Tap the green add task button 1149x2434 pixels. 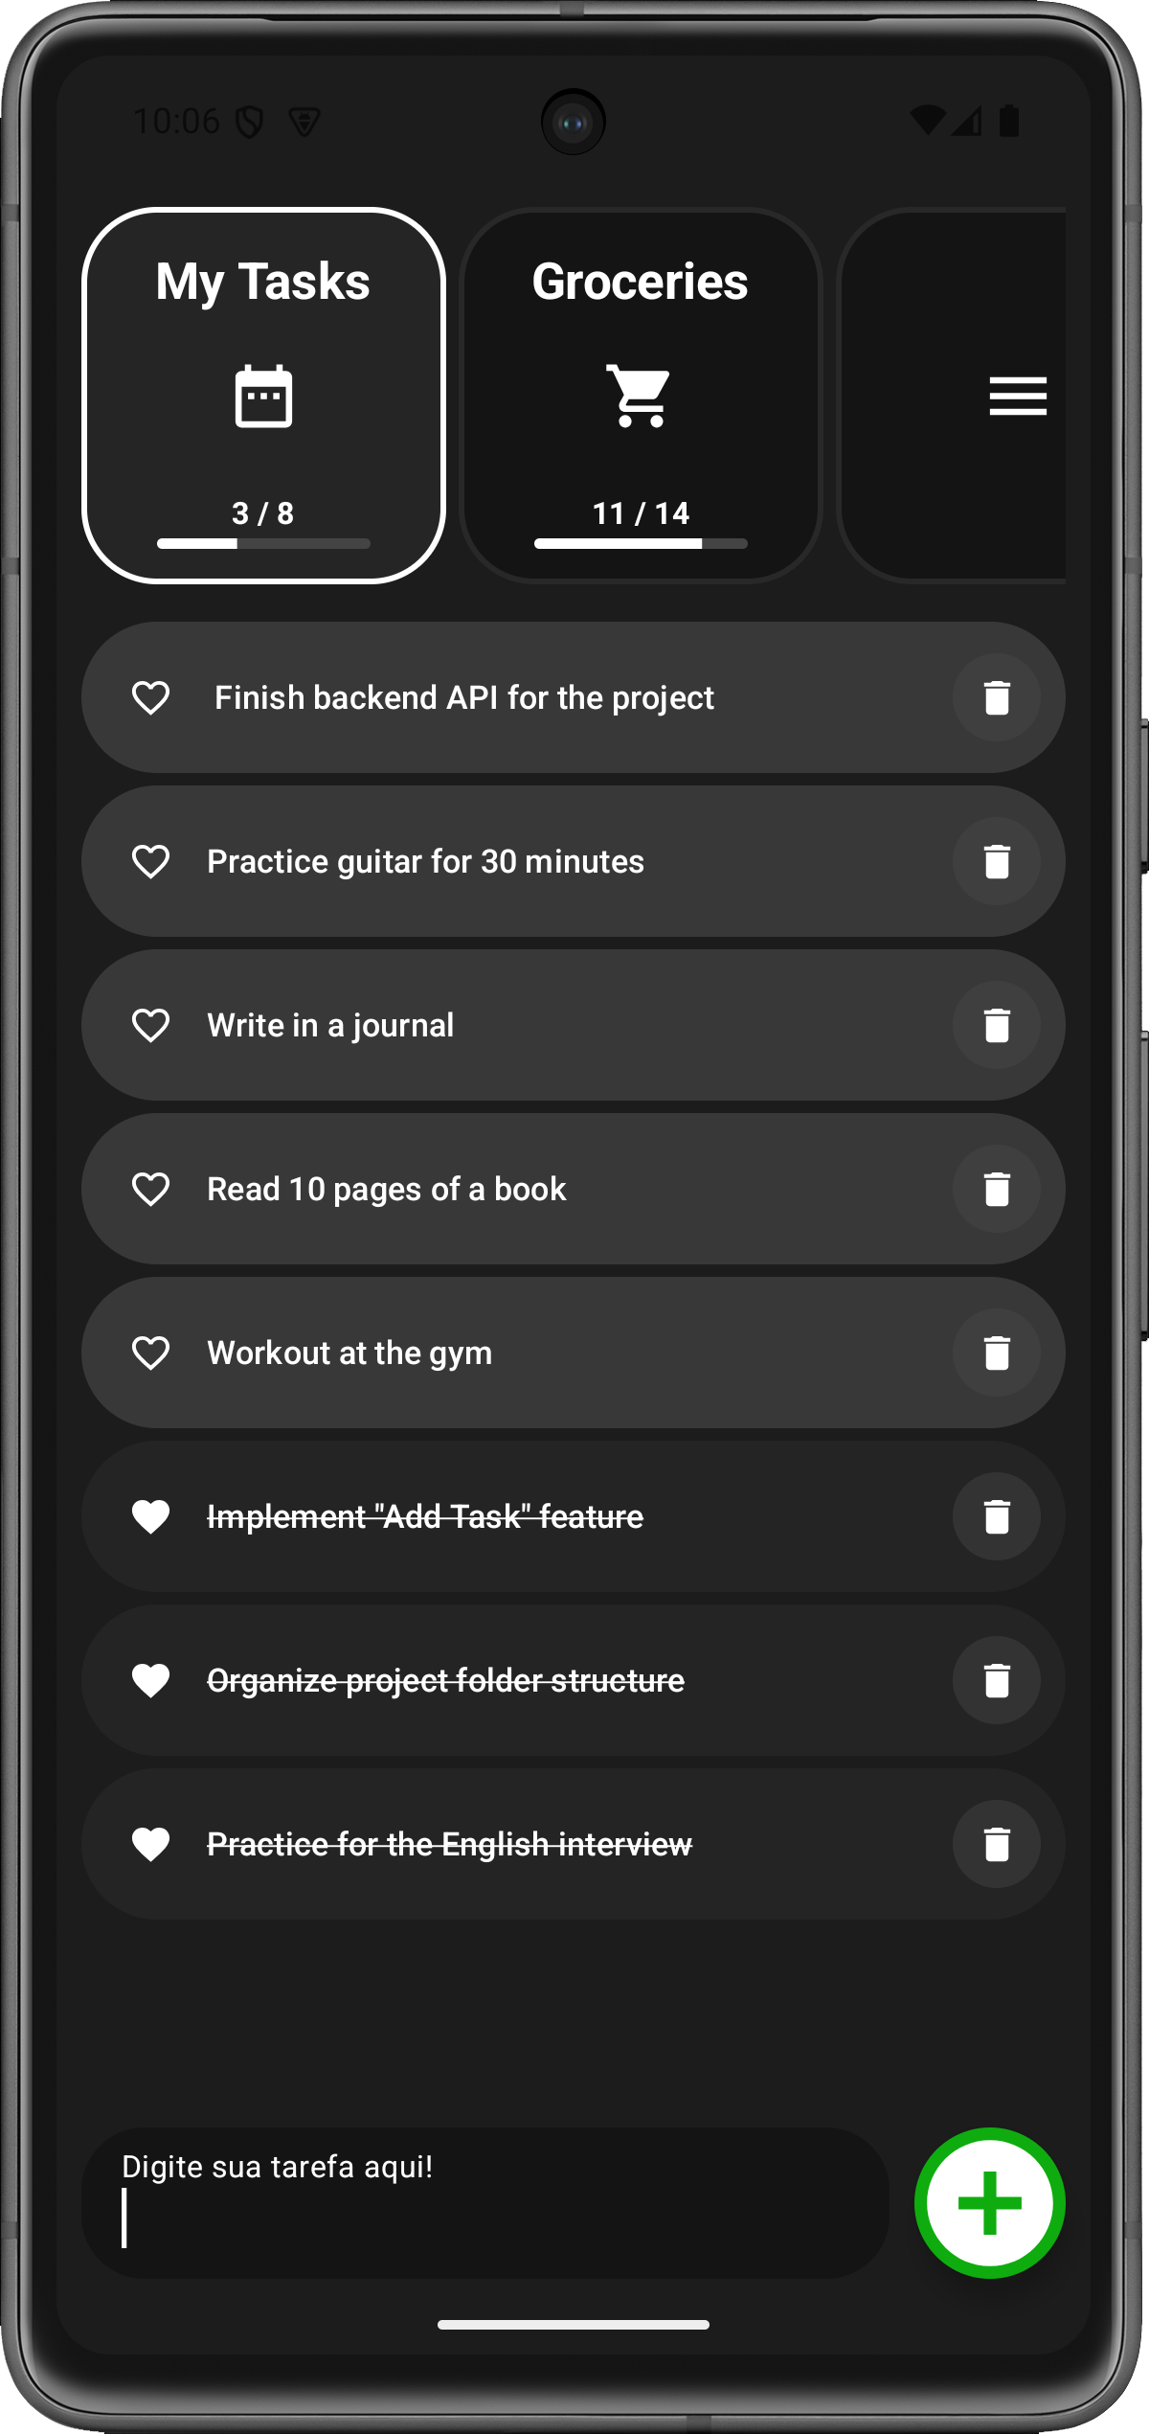coord(990,2203)
